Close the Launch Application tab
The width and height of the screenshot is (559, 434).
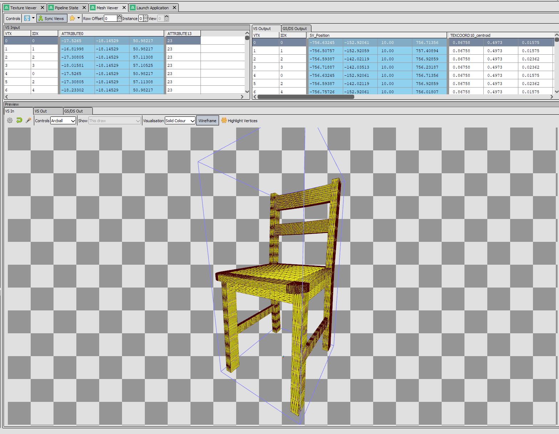click(x=174, y=8)
